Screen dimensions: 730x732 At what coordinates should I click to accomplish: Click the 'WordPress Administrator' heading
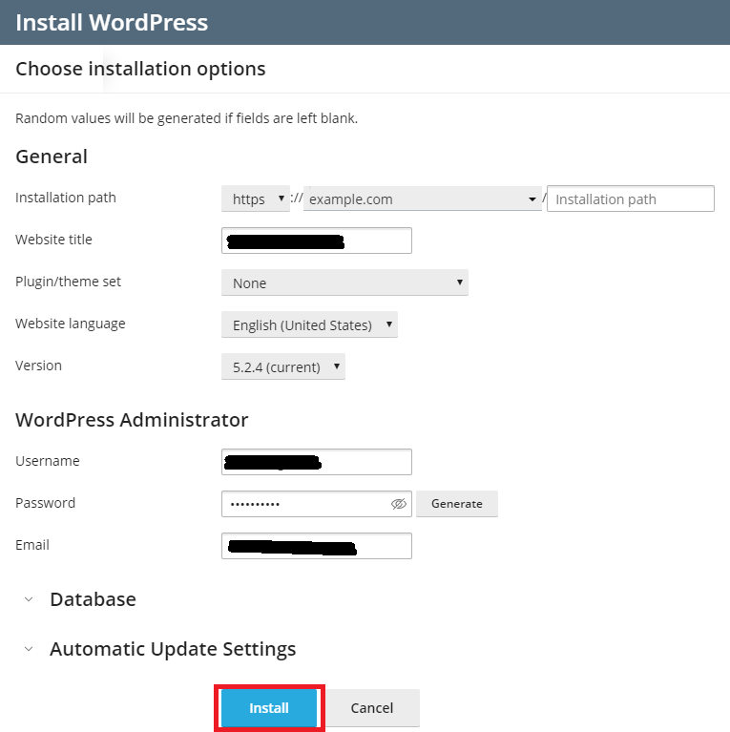[132, 420]
